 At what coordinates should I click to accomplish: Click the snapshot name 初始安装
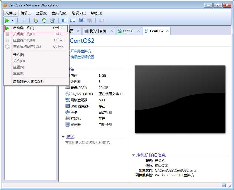click(x=162, y=166)
